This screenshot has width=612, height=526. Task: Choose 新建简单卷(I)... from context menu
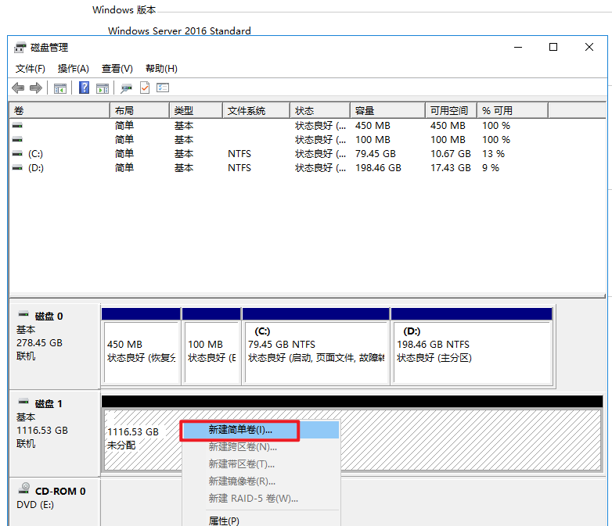[240, 430]
